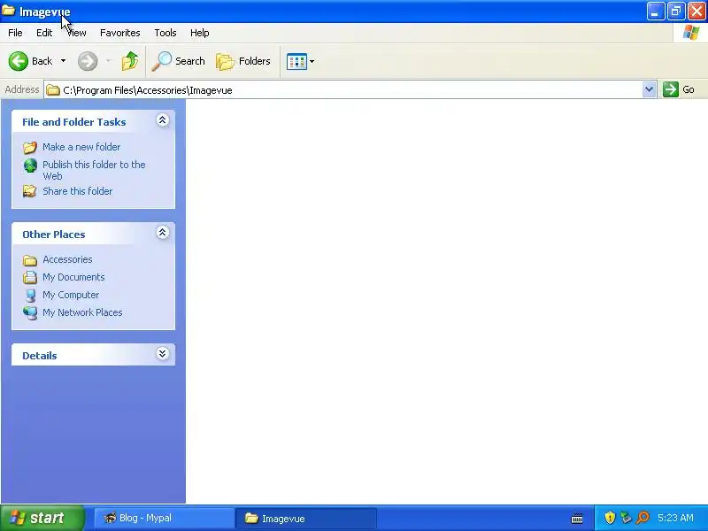
Task: Go up one folder level
Action: point(129,61)
